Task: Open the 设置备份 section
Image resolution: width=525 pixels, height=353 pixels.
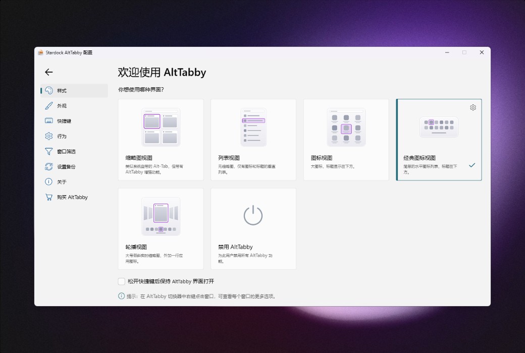Action: pyautogui.click(x=74, y=166)
